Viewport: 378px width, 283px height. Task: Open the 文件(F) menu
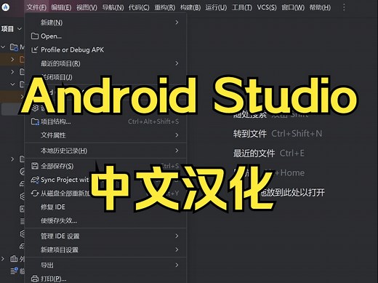tap(36, 7)
